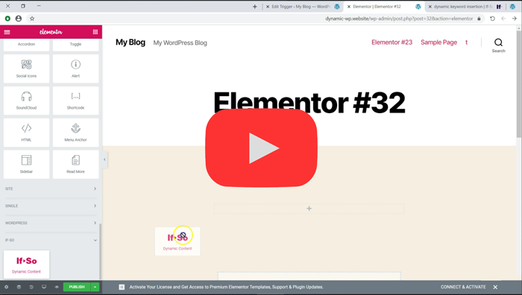Click the add section plus area
Viewport: 522px width, 295px height.
click(309, 209)
